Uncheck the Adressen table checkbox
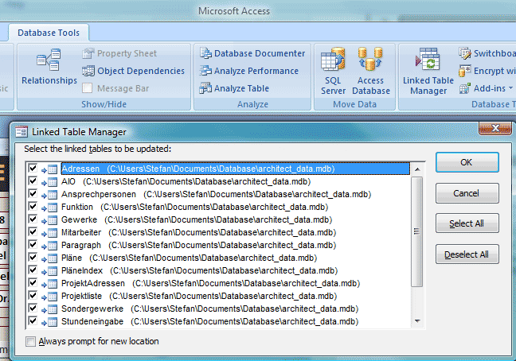The height and width of the screenshot is (361, 516). 33,169
